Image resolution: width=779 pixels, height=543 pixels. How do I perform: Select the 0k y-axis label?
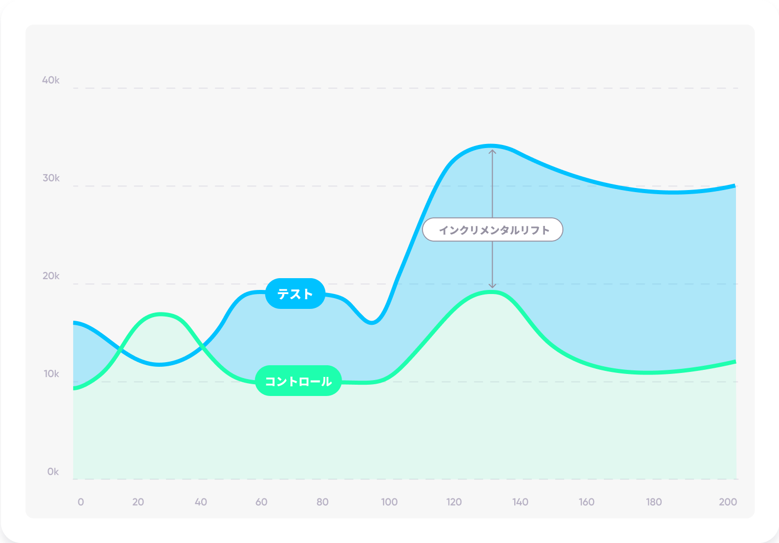pos(53,472)
